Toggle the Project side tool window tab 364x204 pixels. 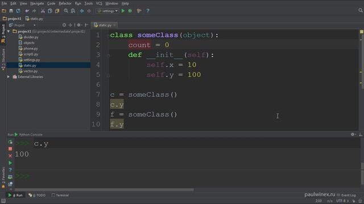[x=3, y=34]
